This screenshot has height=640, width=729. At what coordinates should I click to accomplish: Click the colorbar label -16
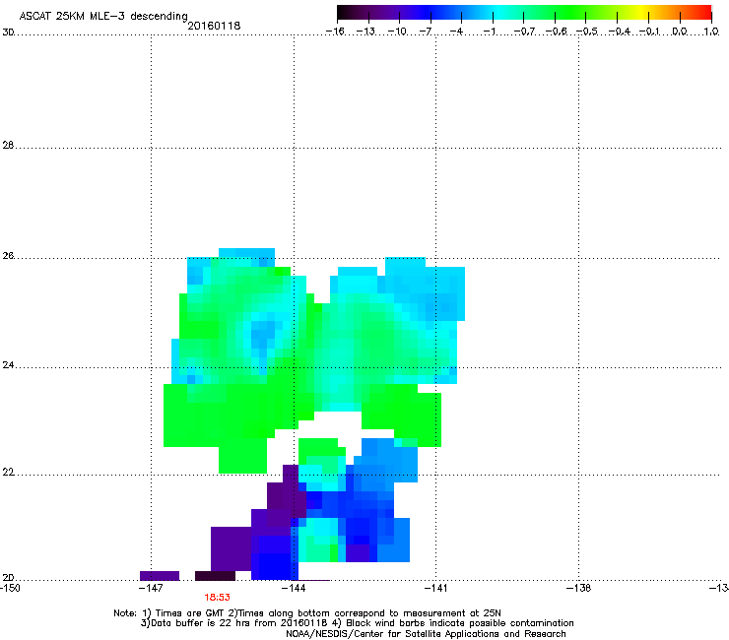click(335, 32)
